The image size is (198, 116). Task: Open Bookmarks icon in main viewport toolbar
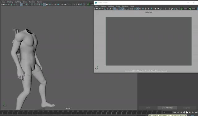(9, 4)
